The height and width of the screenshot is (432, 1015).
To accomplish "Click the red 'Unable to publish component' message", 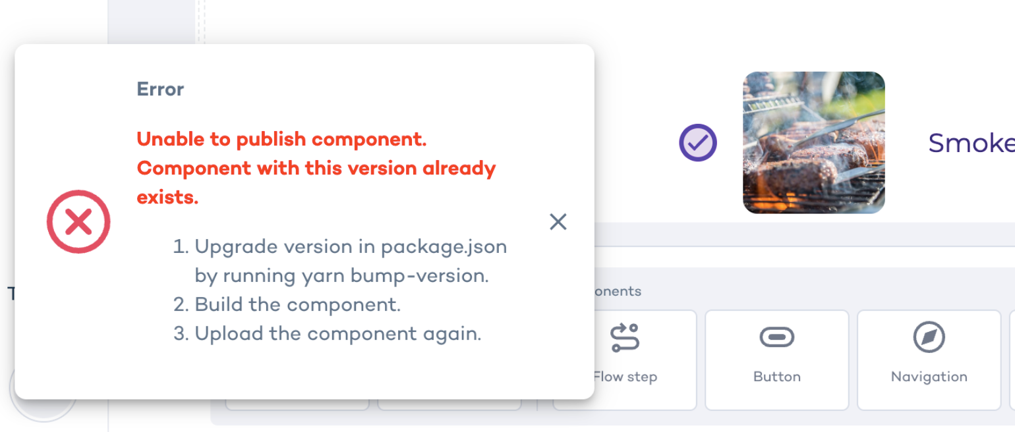I will pyautogui.click(x=315, y=167).
